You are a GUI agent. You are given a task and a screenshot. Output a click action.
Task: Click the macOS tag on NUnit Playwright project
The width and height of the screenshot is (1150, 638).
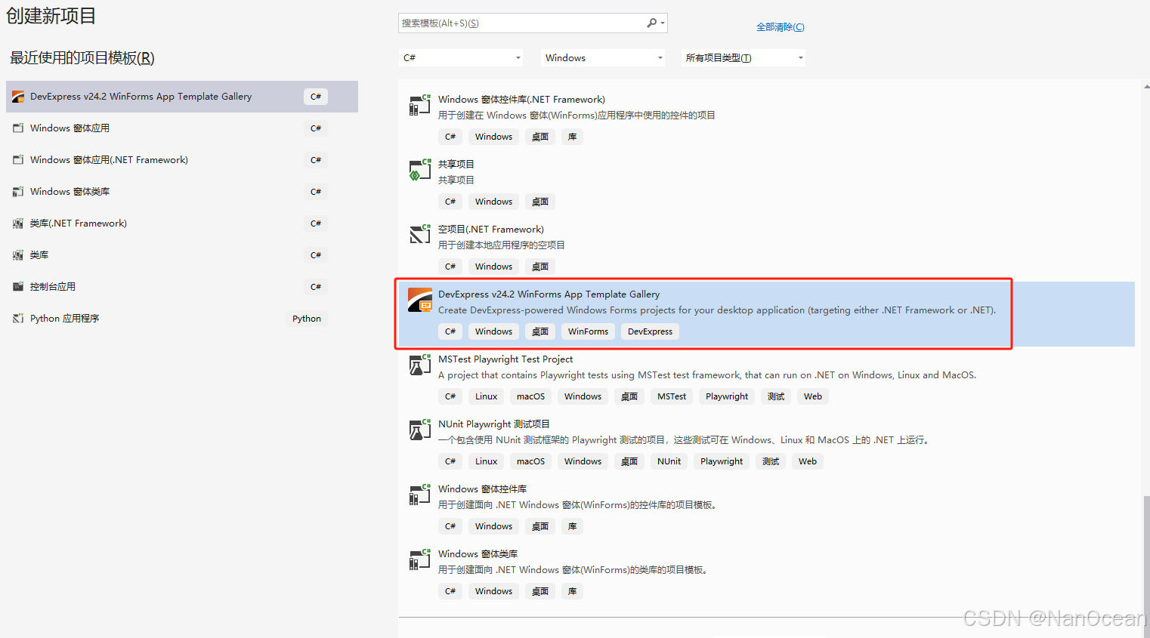(x=530, y=461)
